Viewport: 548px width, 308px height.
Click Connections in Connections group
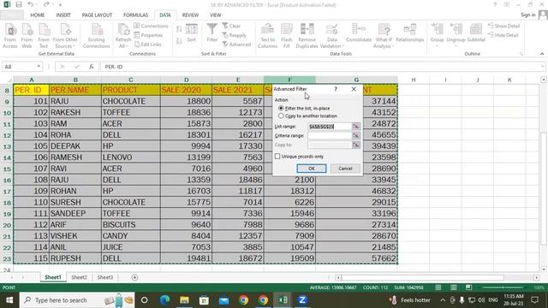click(x=151, y=26)
